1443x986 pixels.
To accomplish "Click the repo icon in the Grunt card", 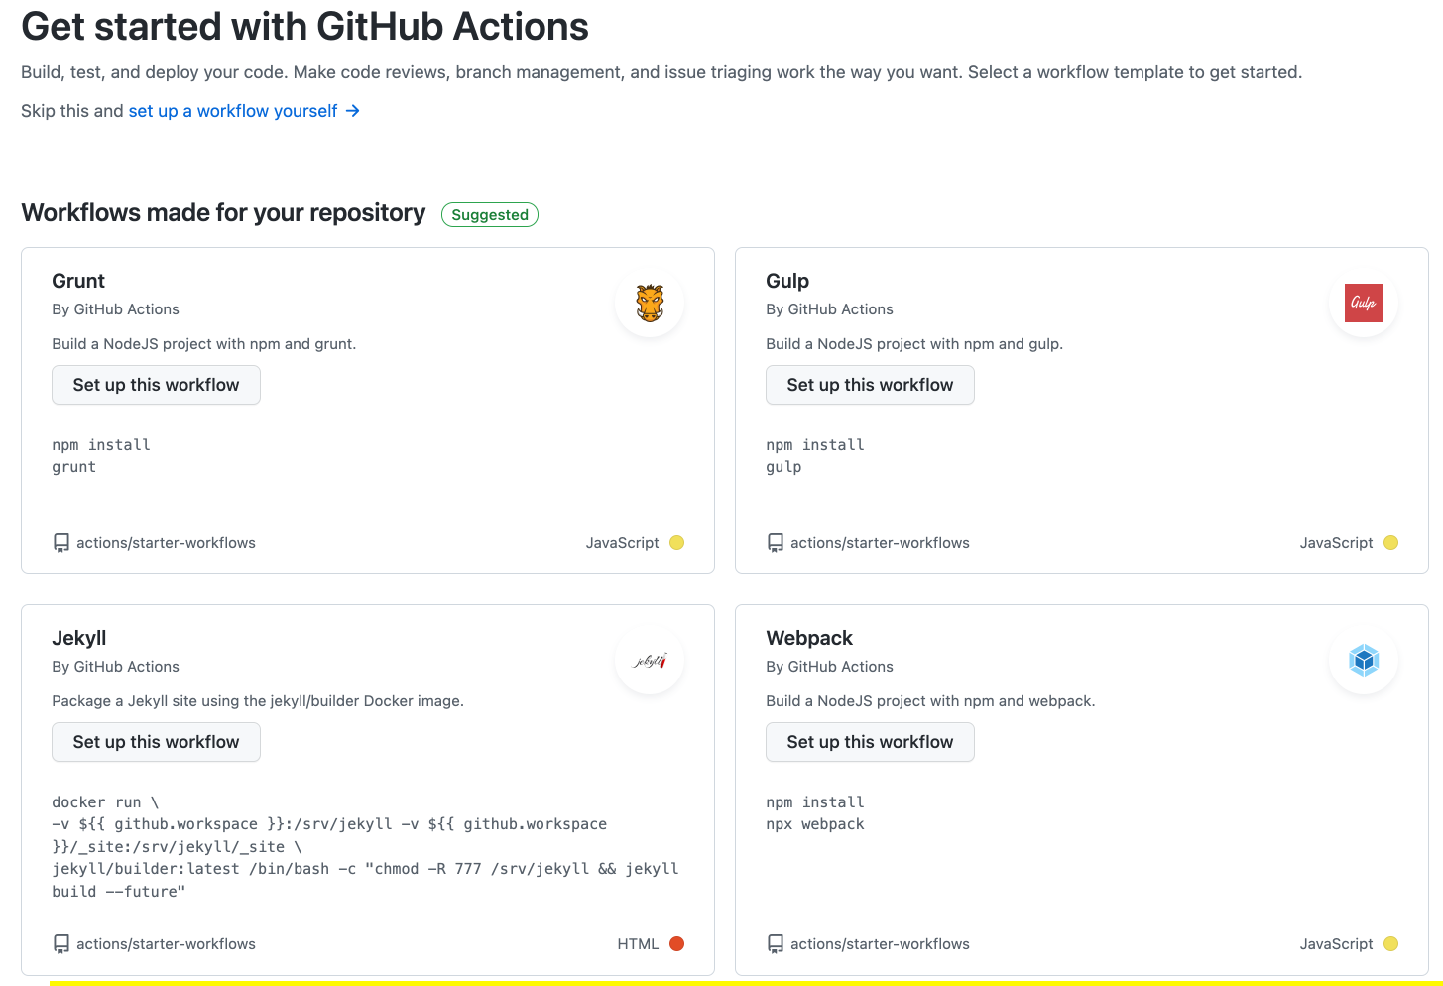I will pos(61,543).
